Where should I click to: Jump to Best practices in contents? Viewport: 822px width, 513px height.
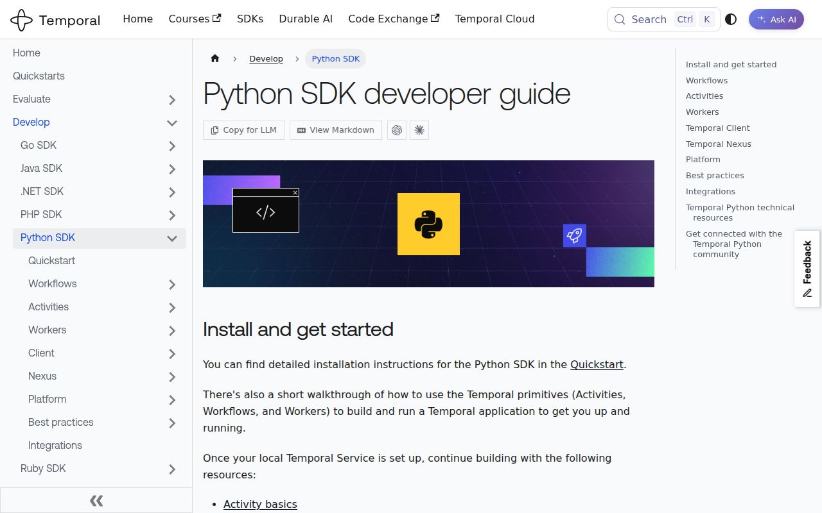(715, 175)
